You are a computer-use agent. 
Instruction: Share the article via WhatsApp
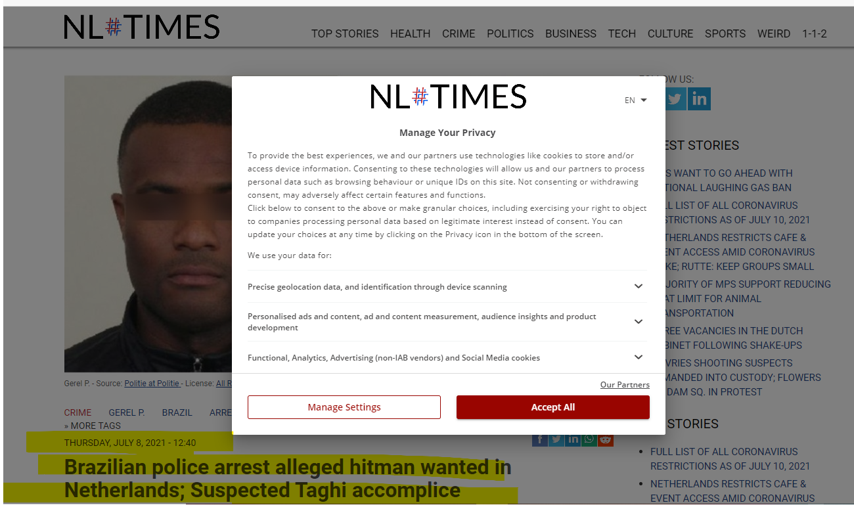(589, 439)
